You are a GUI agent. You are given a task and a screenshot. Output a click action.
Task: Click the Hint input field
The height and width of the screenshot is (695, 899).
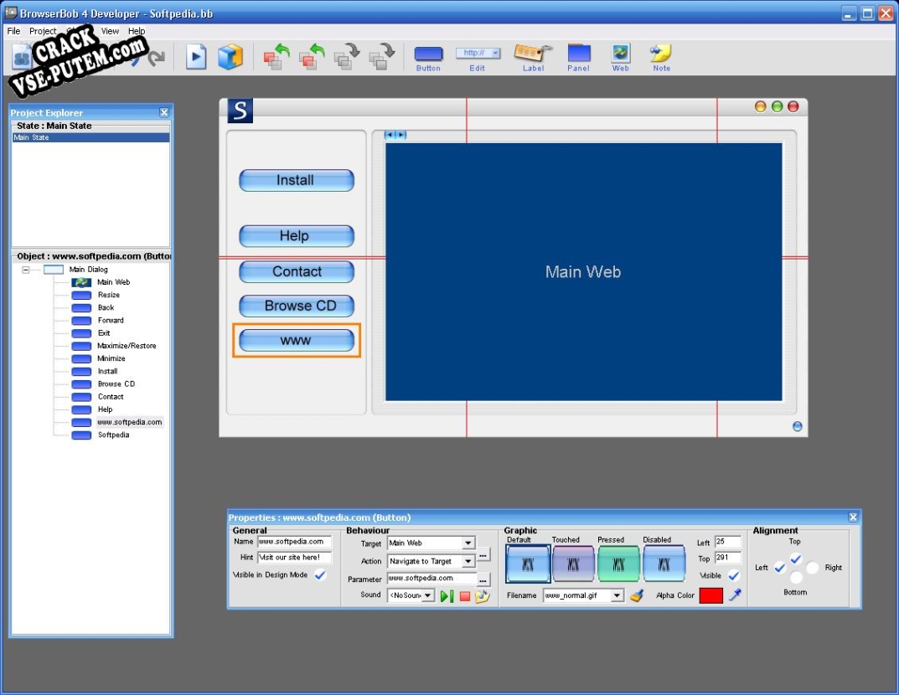coord(294,558)
